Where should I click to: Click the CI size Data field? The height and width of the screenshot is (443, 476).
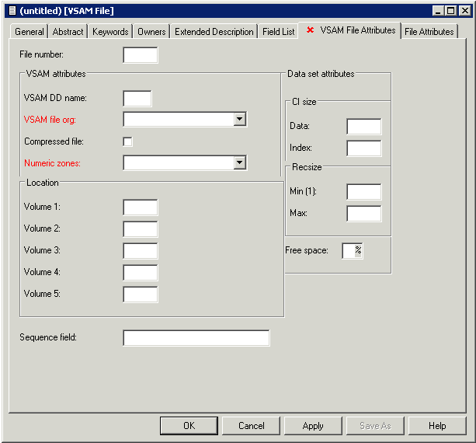(363, 127)
